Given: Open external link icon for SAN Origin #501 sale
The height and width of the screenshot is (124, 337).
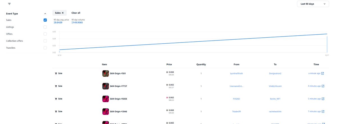Looking at the screenshot, I should click(323, 73).
